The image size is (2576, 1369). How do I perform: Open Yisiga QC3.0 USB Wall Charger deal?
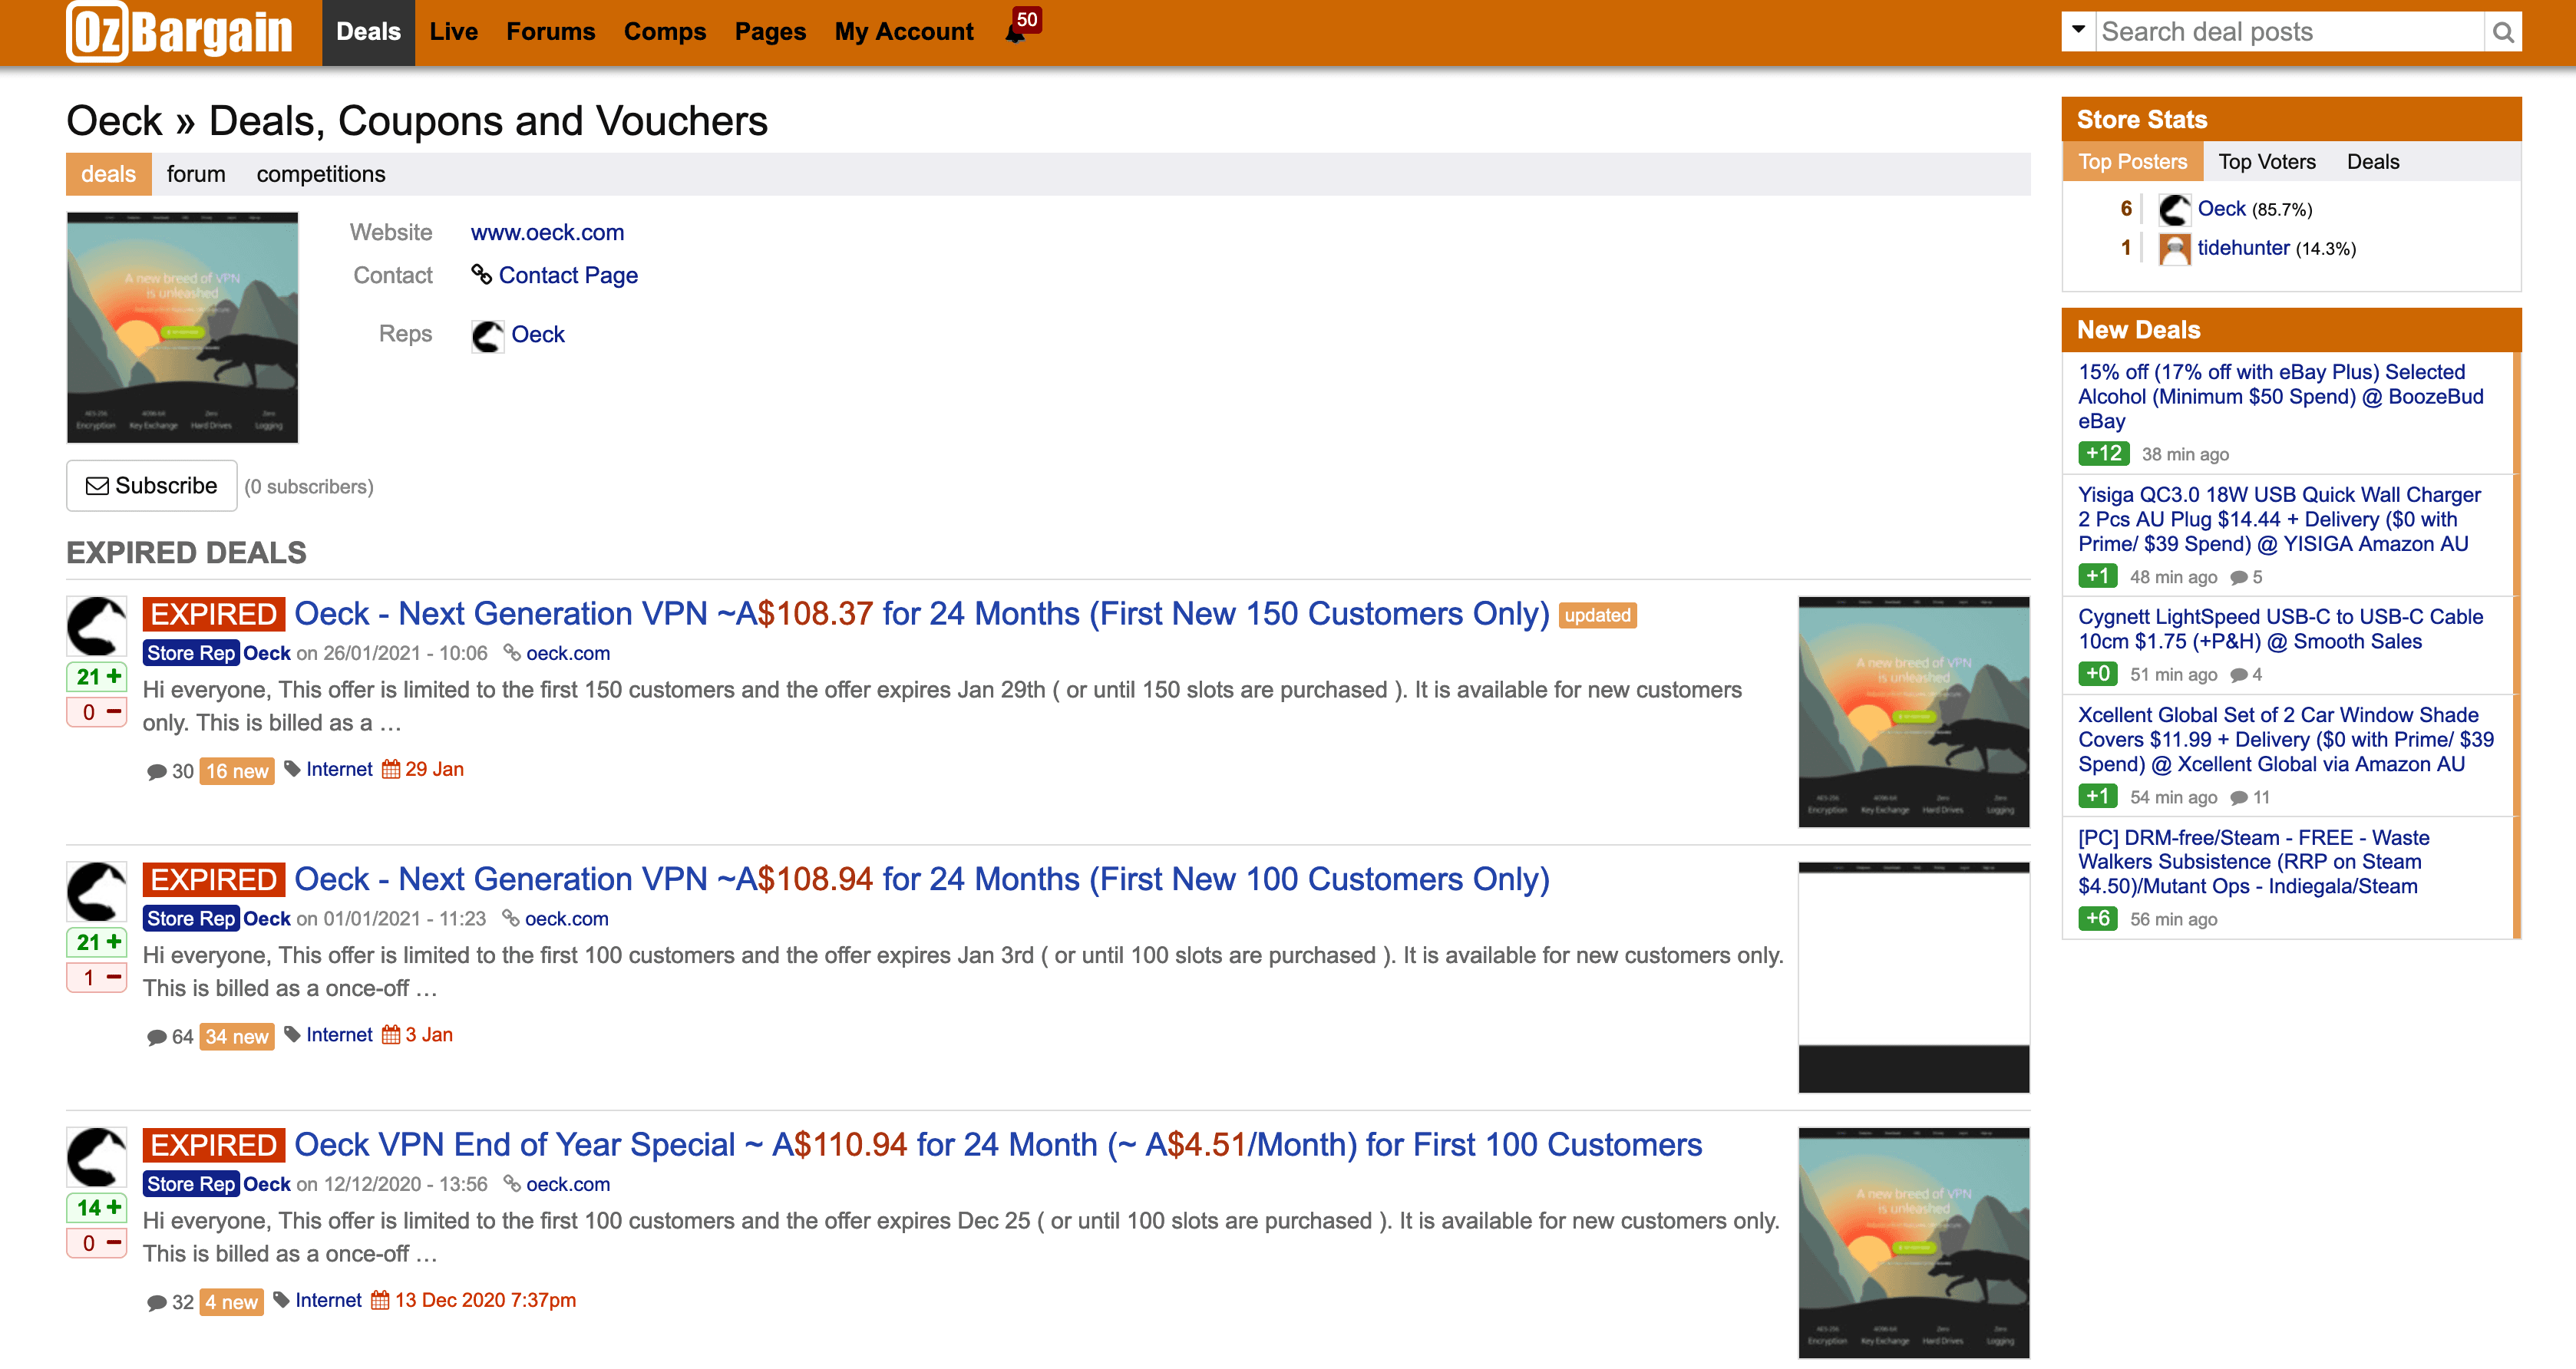[2279, 519]
